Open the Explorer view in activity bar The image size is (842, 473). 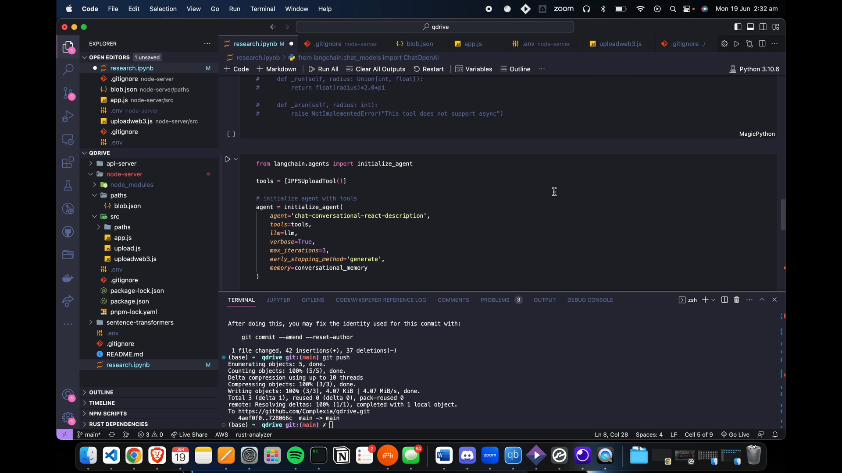[68, 47]
